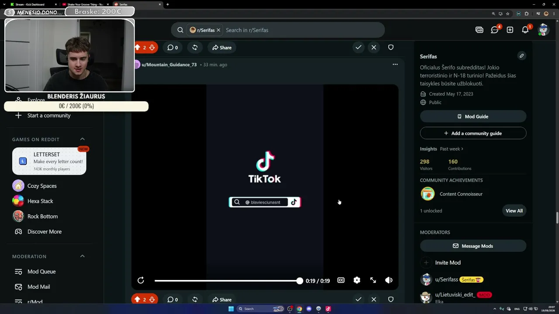Click Invite Mod
The height and width of the screenshot is (314, 559).
tap(448, 263)
